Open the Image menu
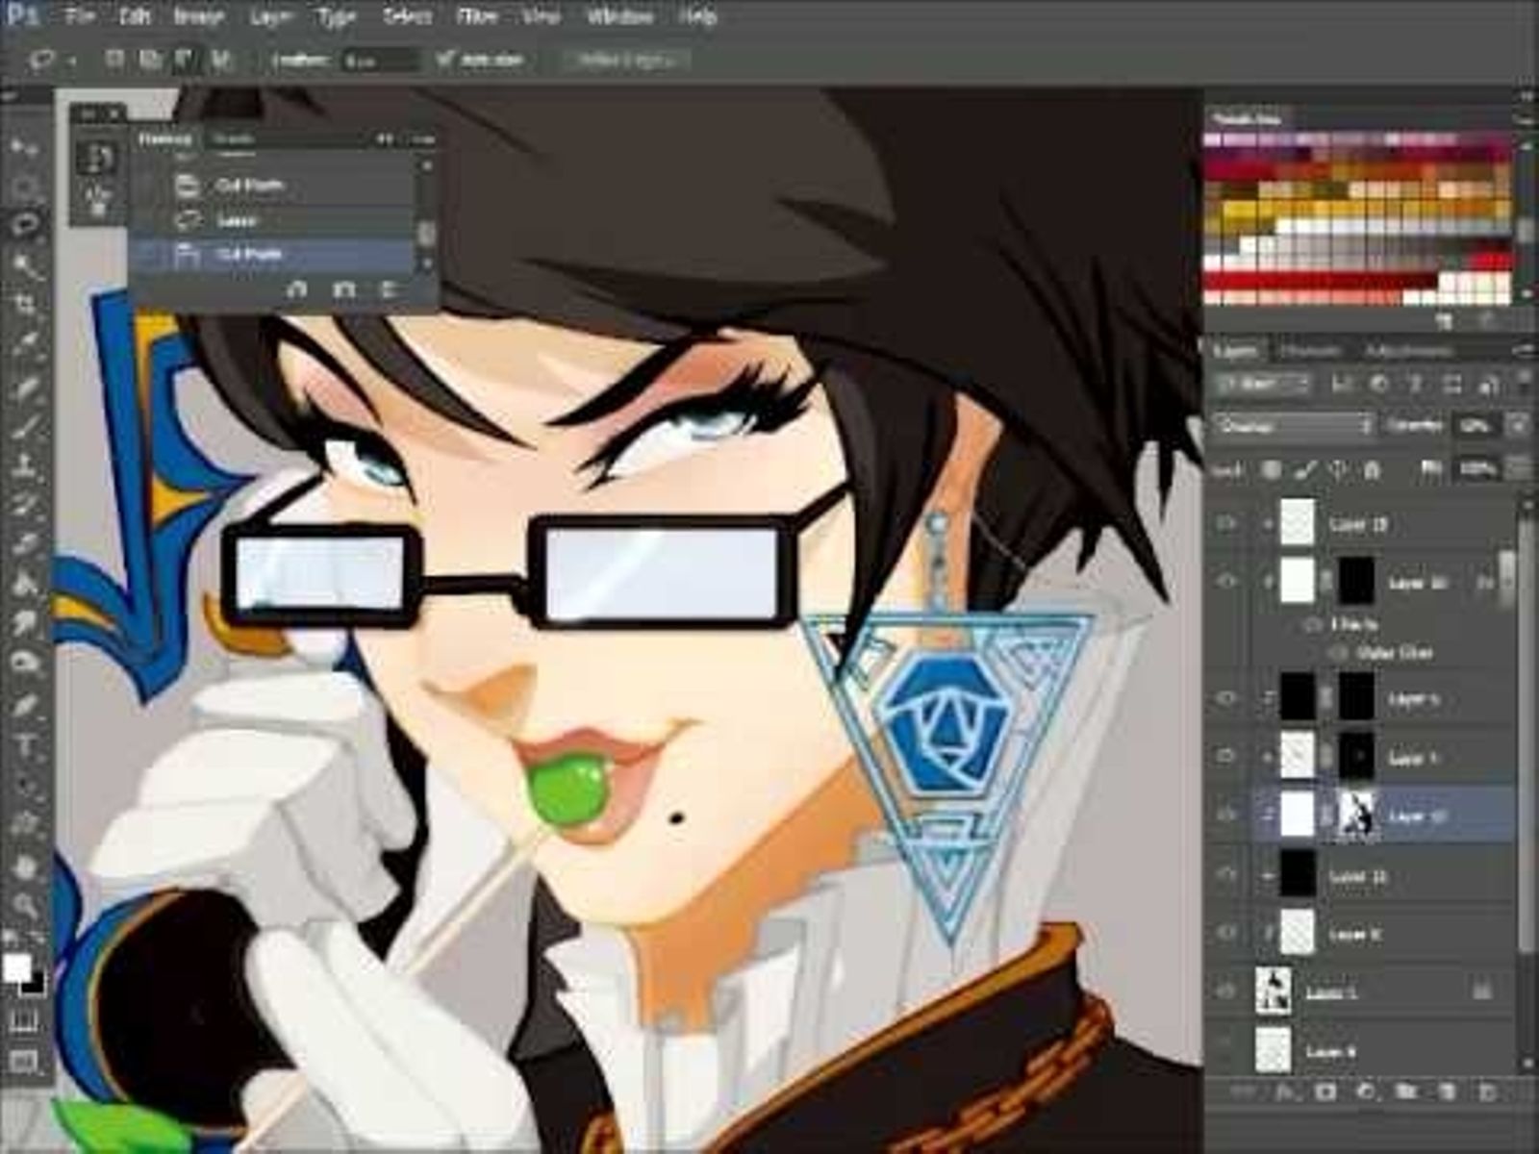The width and height of the screenshot is (1539, 1154). (199, 16)
